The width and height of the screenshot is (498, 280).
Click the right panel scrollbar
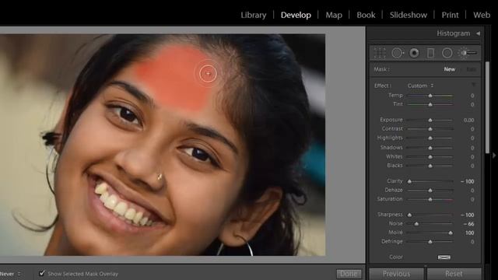[x=488, y=108]
